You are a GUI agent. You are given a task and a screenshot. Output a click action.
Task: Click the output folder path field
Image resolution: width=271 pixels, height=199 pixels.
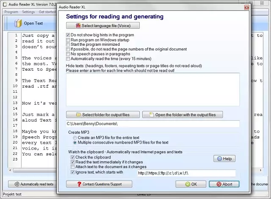tap(152, 124)
